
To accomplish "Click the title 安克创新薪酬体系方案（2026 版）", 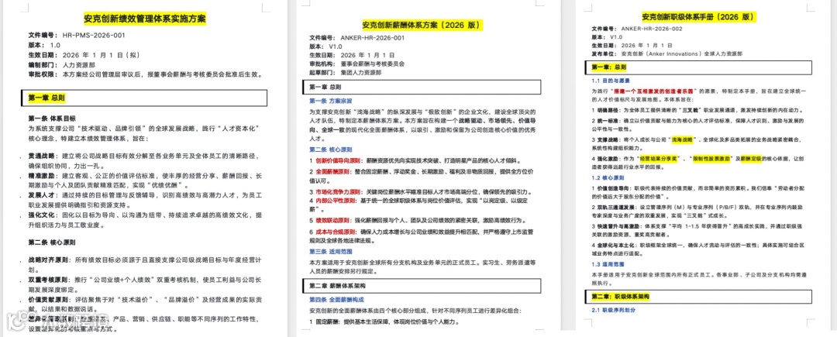I will (422, 25).
